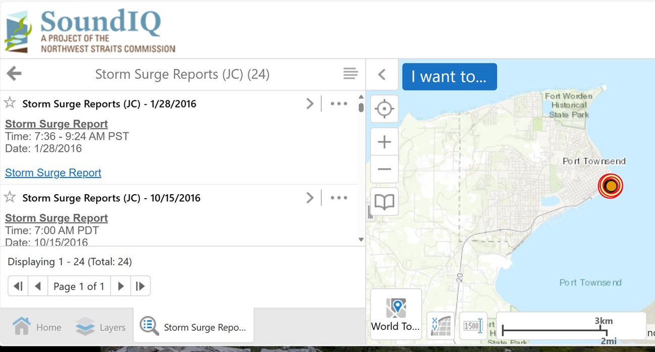Go to the next results page
This screenshot has height=352, width=655.
pyautogui.click(x=121, y=286)
